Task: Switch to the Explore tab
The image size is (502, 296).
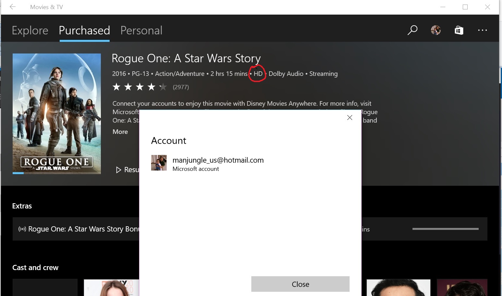Action: coord(30,30)
